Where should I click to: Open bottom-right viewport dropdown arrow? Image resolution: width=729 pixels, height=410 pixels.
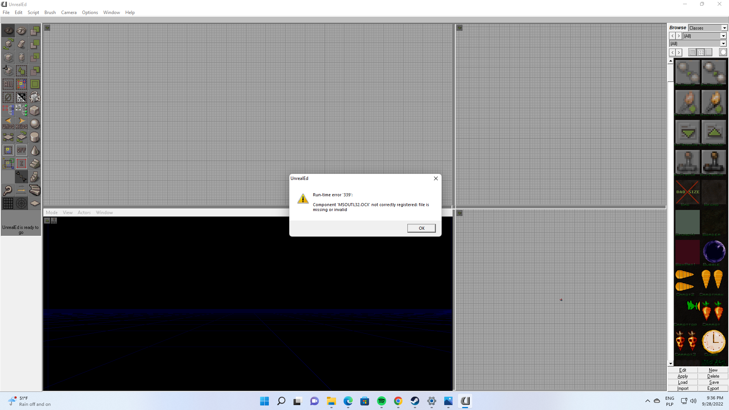459,213
